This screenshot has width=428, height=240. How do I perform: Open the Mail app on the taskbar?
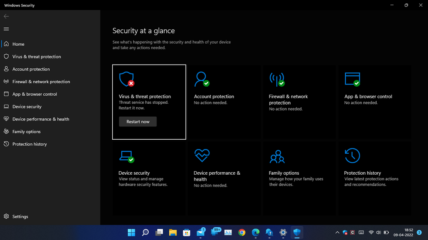click(201, 232)
